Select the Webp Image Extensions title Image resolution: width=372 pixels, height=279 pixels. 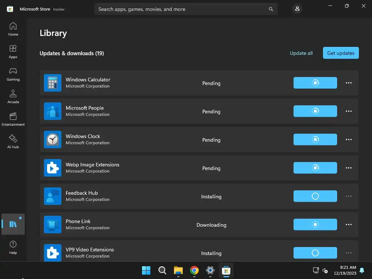[92, 165]
